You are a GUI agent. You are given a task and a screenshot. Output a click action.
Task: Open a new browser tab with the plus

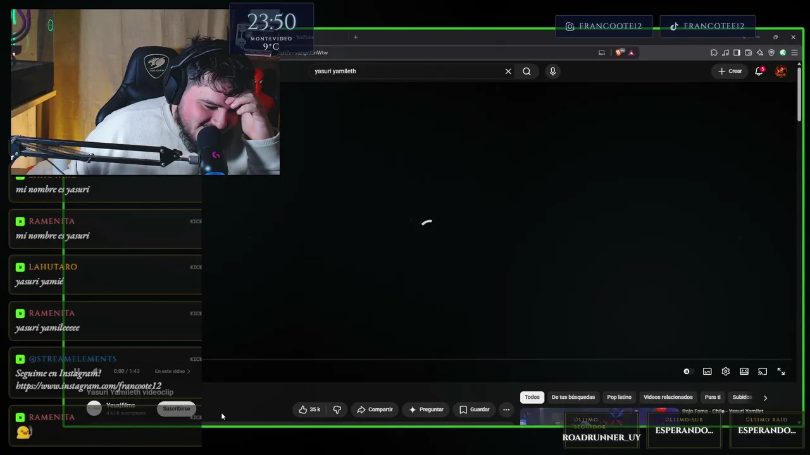(356, 37)
